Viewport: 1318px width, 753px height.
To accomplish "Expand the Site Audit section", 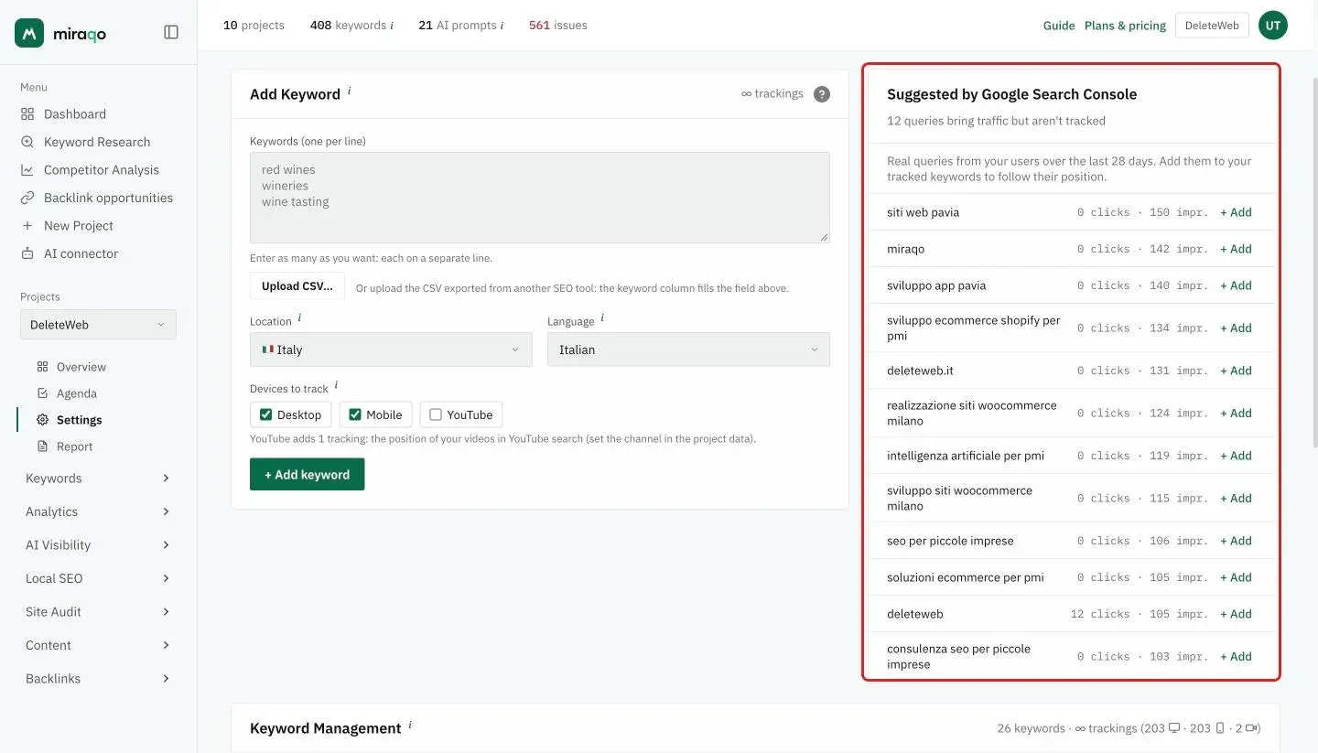I will tap(98, 612).
